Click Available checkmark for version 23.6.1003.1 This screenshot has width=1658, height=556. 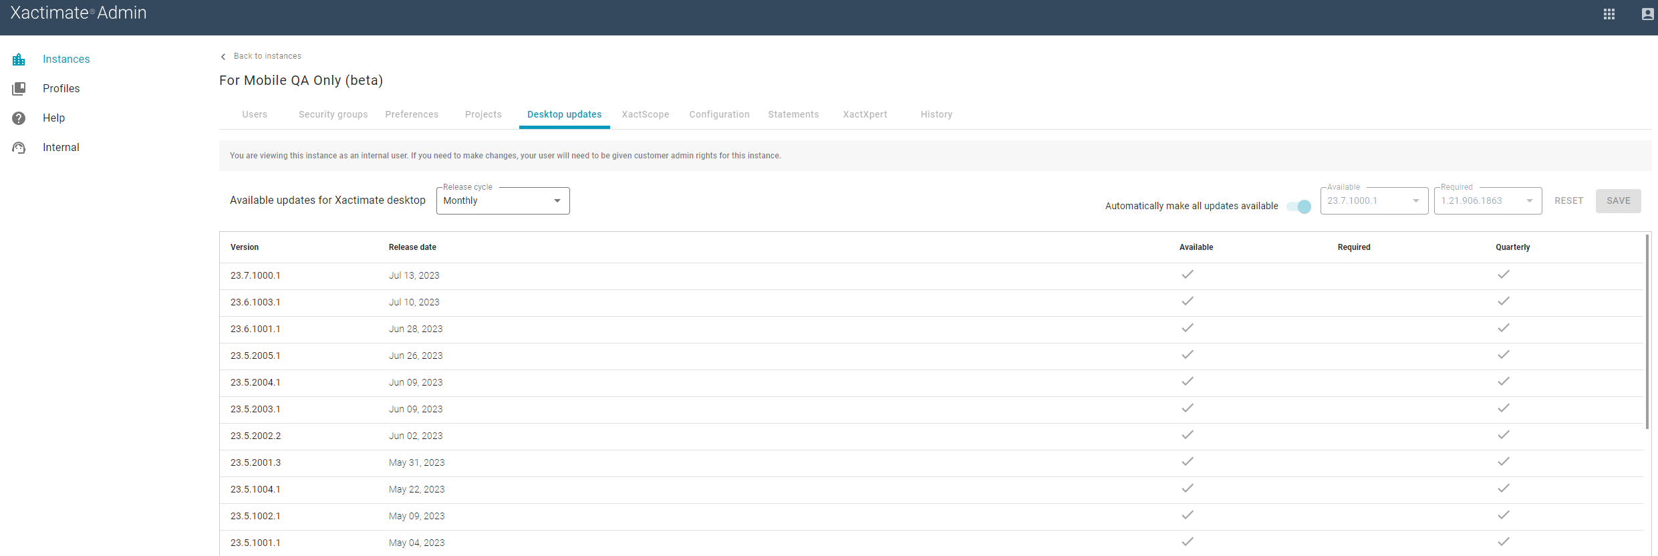1188,301
